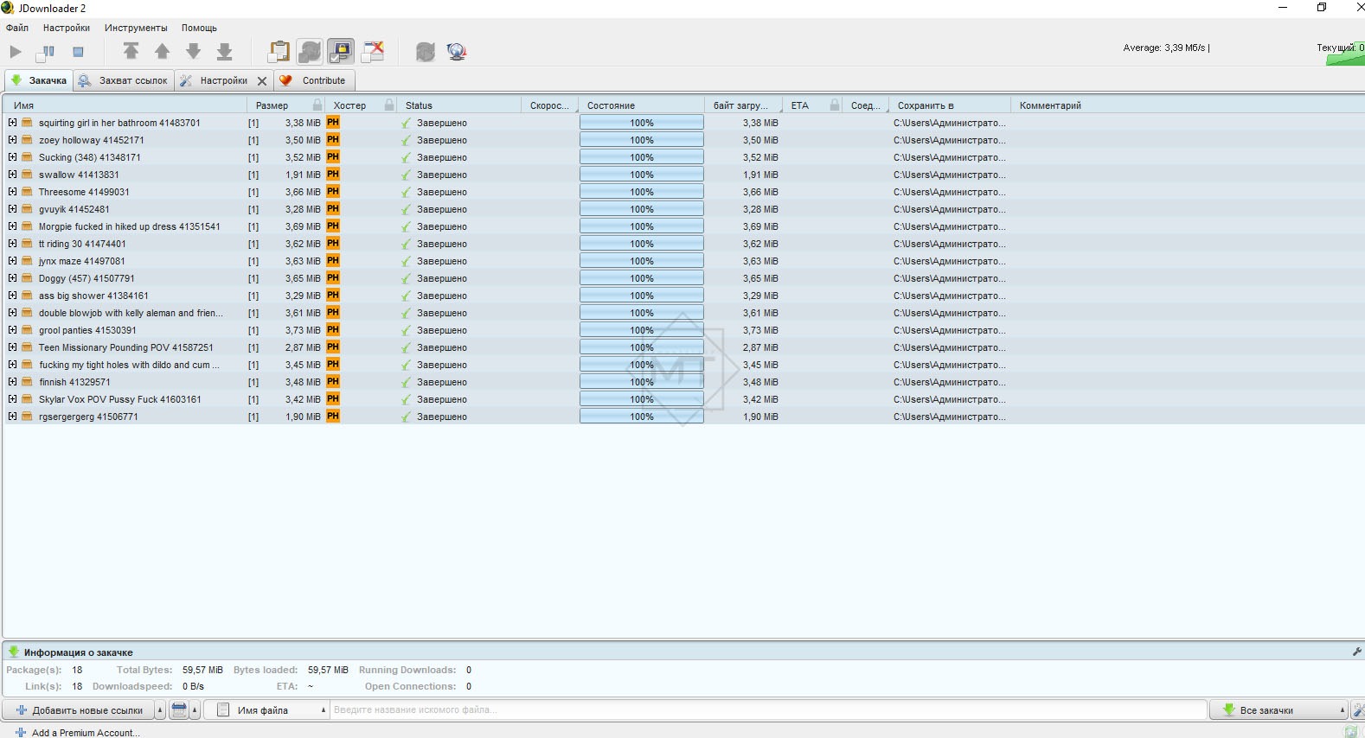Click the 100% progress bar of 'rgsergergerg 41506771'
1365x738 pixels.
tap(642, 417)
